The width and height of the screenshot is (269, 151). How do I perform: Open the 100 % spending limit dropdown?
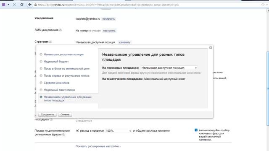[119, 131]
